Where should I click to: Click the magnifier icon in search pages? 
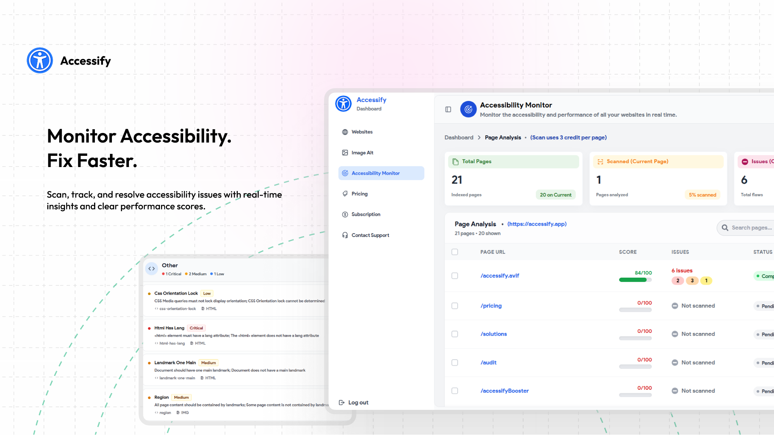click(x=725, y=228)
